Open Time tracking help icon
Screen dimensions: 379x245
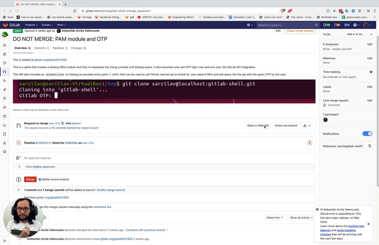point(371,72)
